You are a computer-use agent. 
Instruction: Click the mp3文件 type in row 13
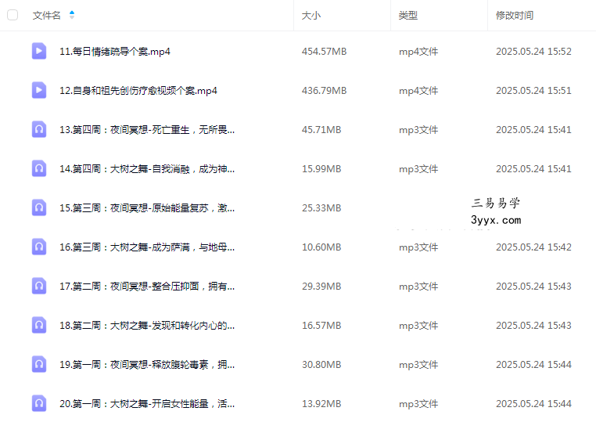coord(418,130)
